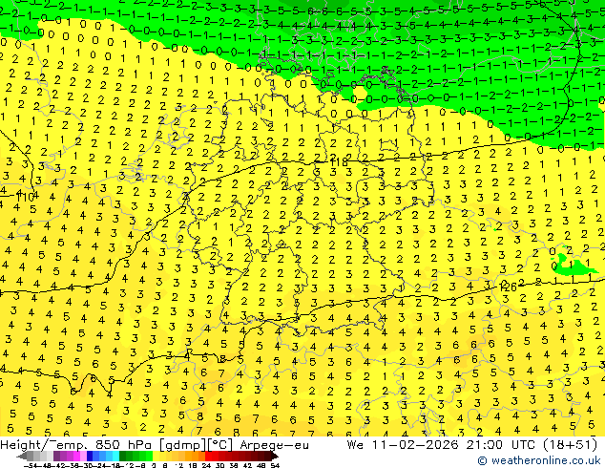The height and width of the screenshot is (468, 605).
Task: Select the dark red right end of the temperature scale
Action: [x=275, y=457]
